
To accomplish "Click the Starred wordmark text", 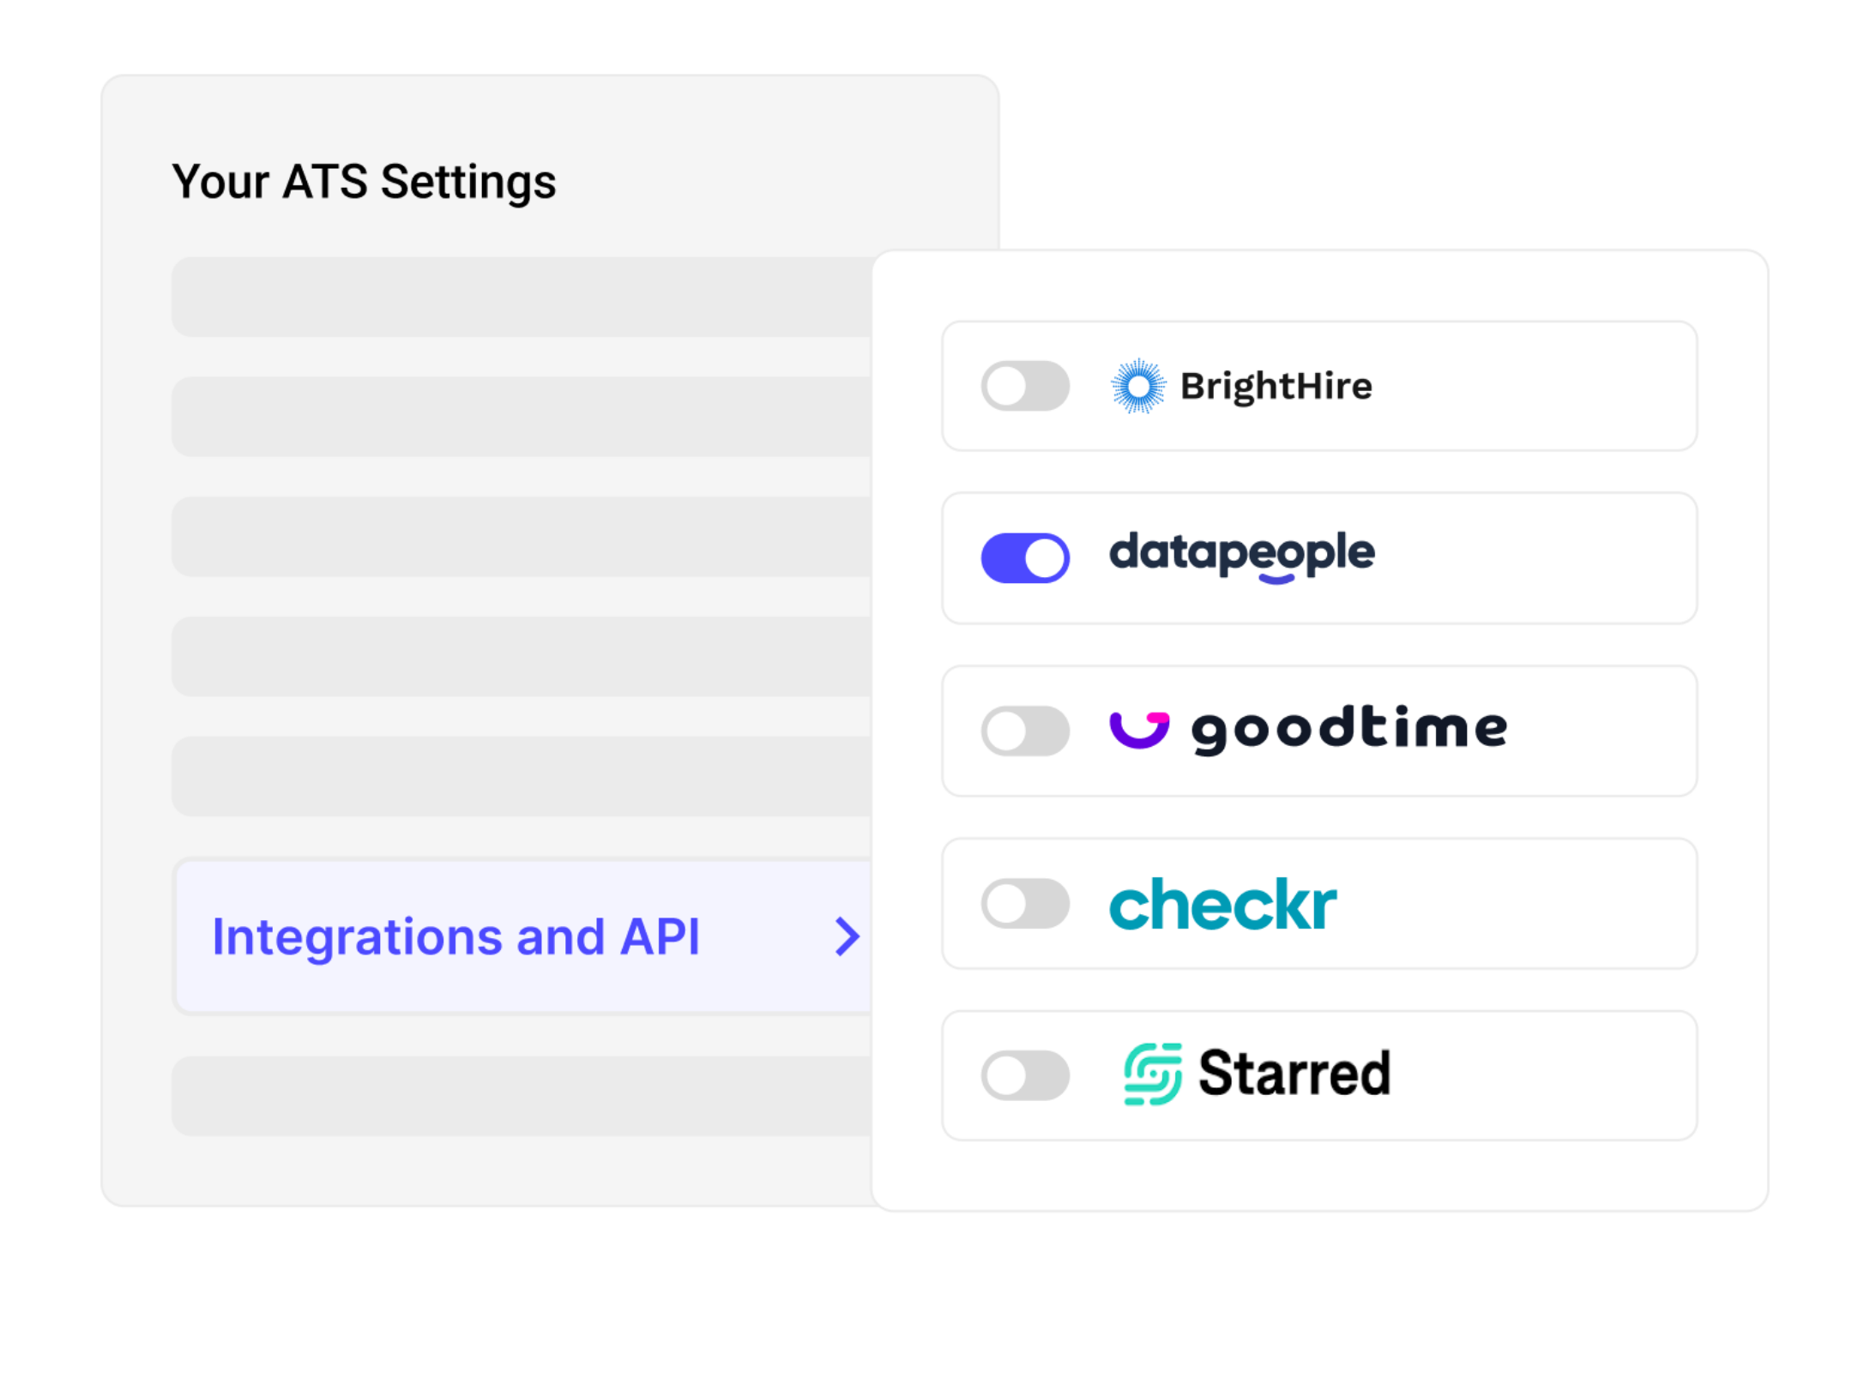I will (1295, 1074).
